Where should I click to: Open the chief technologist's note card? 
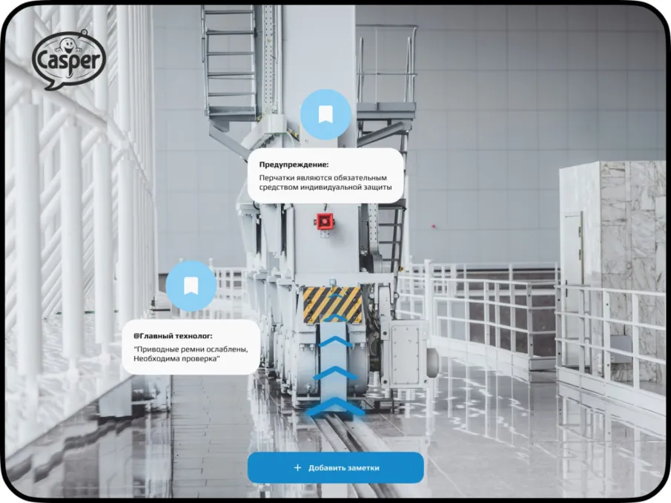tap(191, 346)
